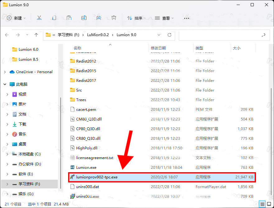Click the HighPoly.dll file icon
The width and height of the screenshot is (274, 208).
(x=72, y=148)
